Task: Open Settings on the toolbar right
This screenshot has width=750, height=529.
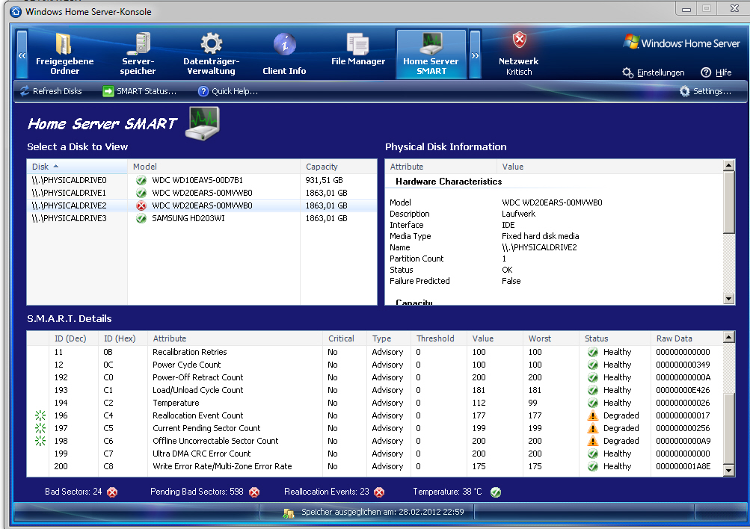Action: pyautogui.click(x=705, y=91)
